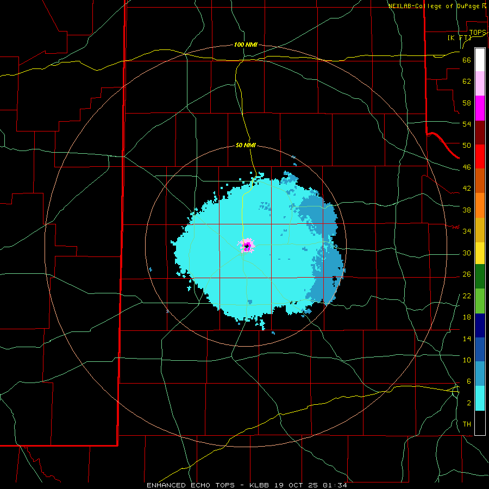
Task: Click the radar site star marker
Action: click(x=247, y=246)
